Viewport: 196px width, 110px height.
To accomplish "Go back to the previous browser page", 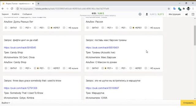I will click(x=3, y=9).
